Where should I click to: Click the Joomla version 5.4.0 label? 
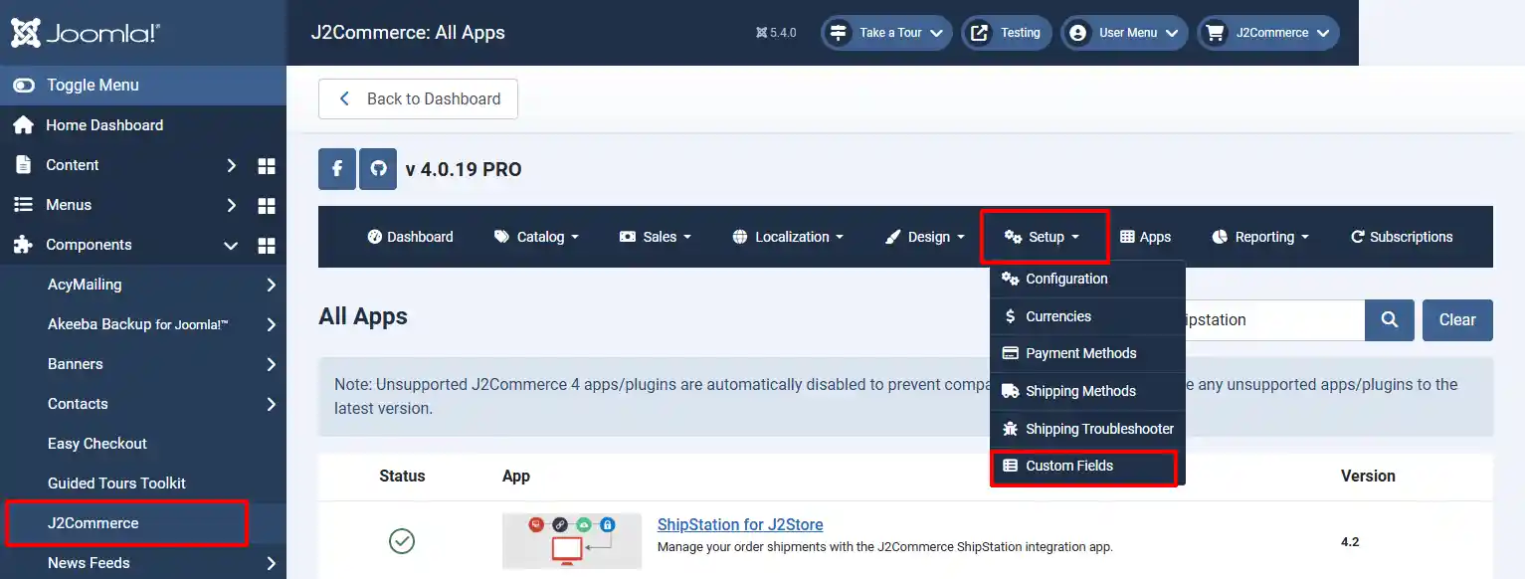click(x=776, y=33)
